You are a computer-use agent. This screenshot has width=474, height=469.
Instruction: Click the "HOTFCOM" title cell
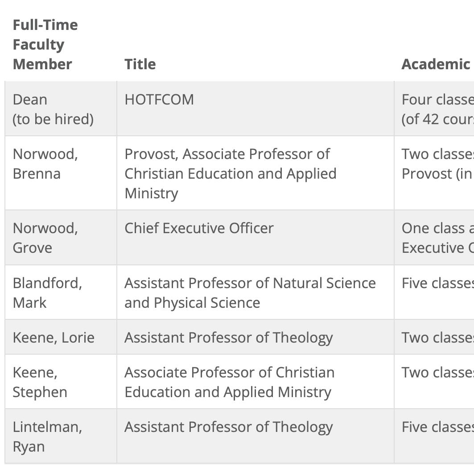point(159,99)
